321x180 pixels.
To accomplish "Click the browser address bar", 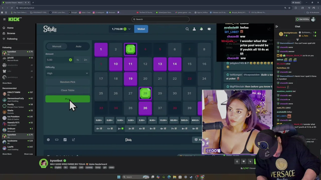I will tap(150, 8).
